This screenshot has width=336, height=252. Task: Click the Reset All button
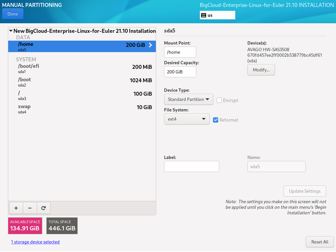320,242
